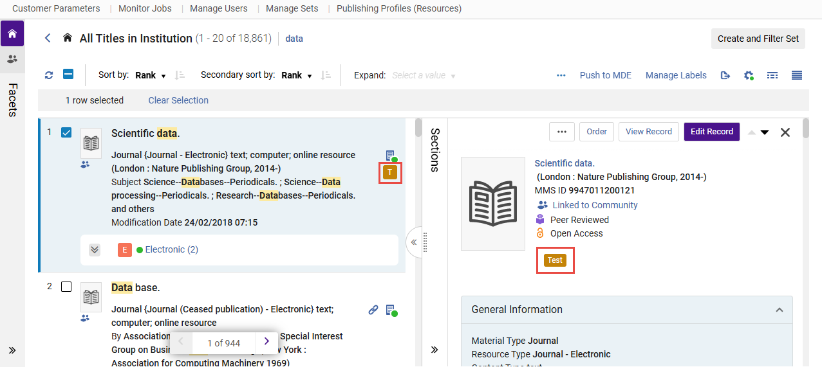Open Manage Users menu item
Image resolution: width=822 pixels, height=367 pixels.
(x=219, y=9)
